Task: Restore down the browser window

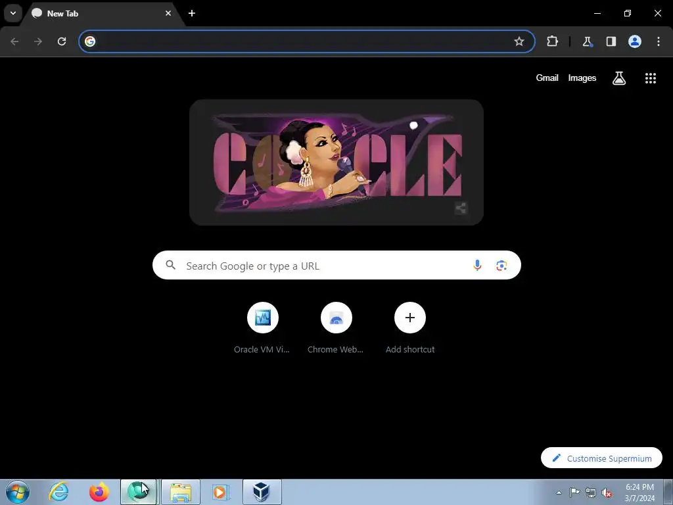Action: 628,13
